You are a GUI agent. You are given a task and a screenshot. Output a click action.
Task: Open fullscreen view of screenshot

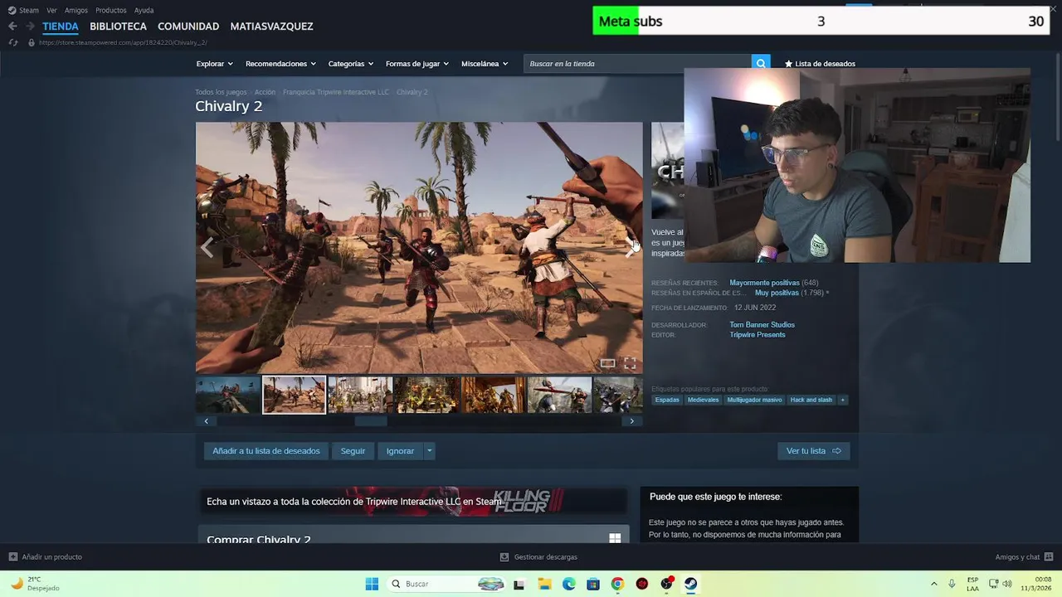point(630,364)
